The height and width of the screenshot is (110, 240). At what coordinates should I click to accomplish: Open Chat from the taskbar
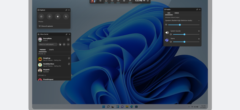[x=122, y=107]
